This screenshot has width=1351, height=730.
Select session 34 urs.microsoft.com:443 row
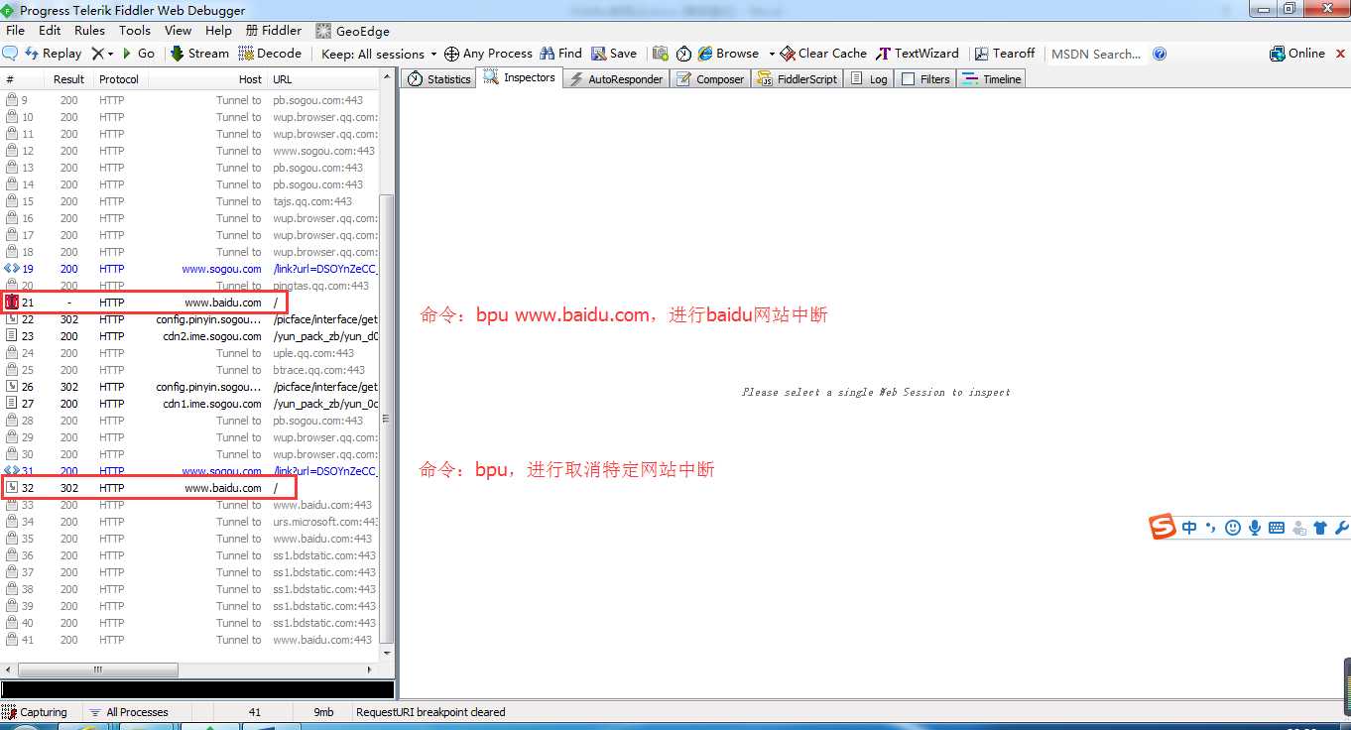[x=190, y=522]
